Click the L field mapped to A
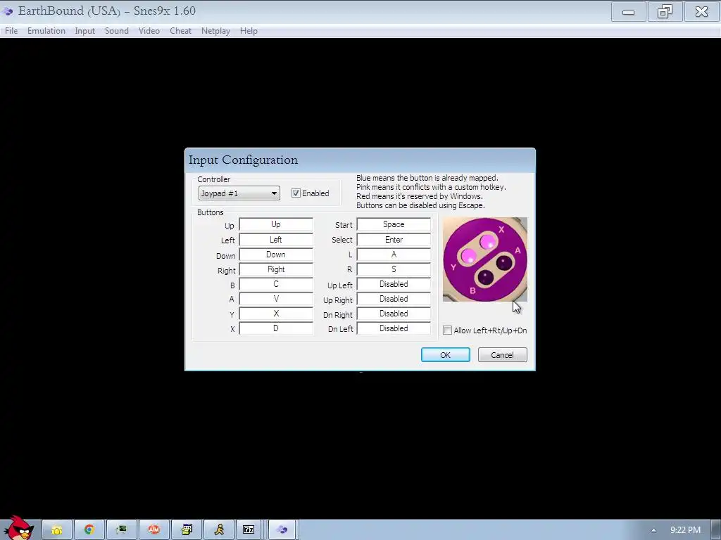 (x=394, y=255)
